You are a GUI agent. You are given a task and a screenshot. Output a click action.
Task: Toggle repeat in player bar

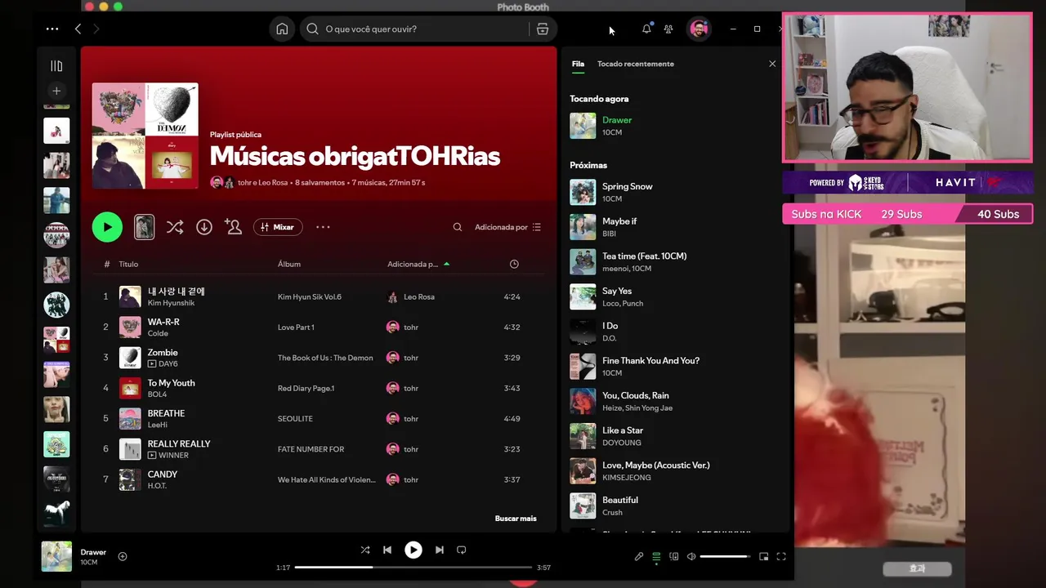(x=462, y=550)
